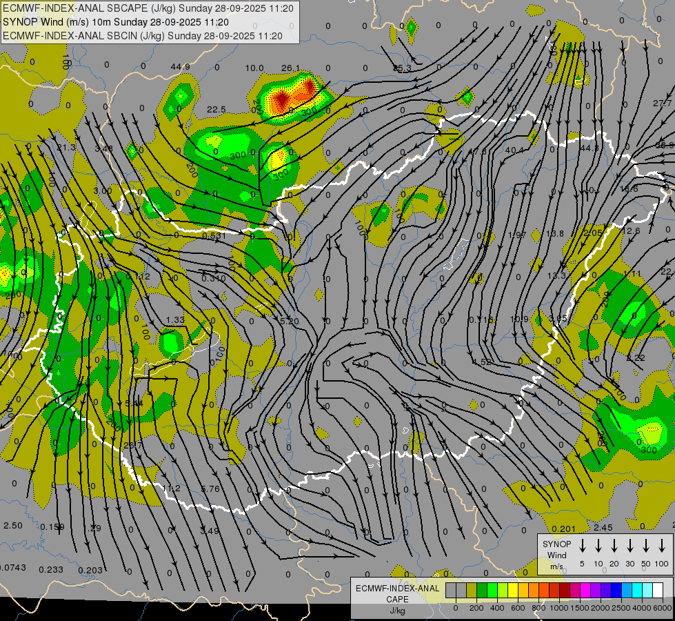Viewport: 675px width, 621px height.
Task: Click the station value '3.48'
Action: pyautogui.click(x=103, y=148)
